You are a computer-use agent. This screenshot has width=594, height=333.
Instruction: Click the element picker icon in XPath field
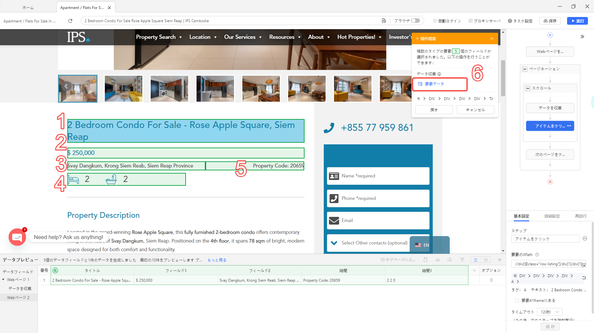tap(584, 264)
